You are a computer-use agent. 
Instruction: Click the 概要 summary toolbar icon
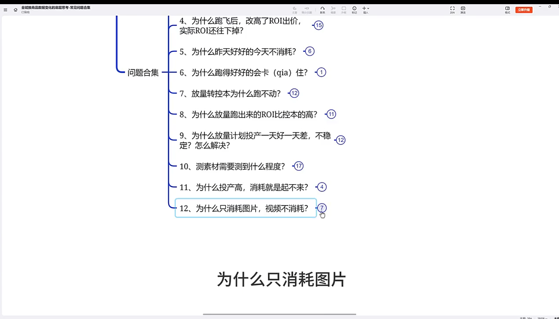click(333, 9)
